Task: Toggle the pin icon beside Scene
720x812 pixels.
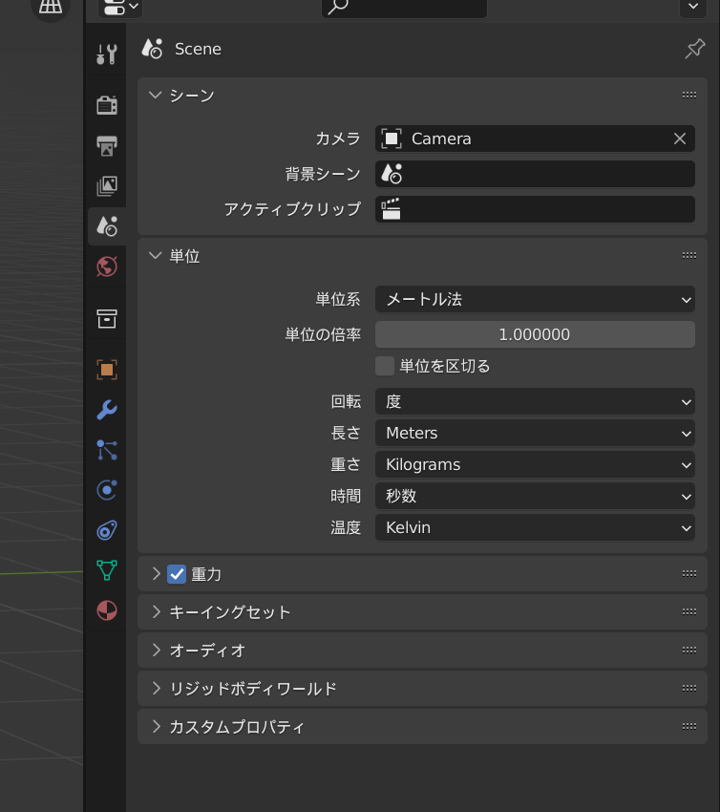Action: tap(694, 49)
